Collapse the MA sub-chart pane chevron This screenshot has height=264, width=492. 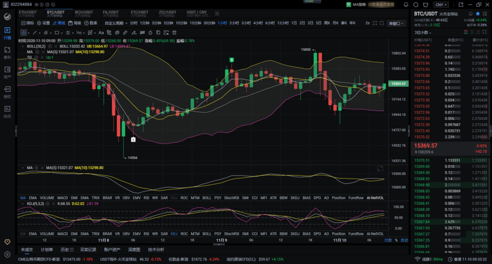[x=23, y=168]
